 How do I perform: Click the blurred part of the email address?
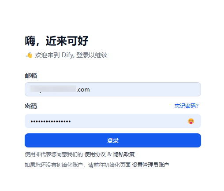53,89
